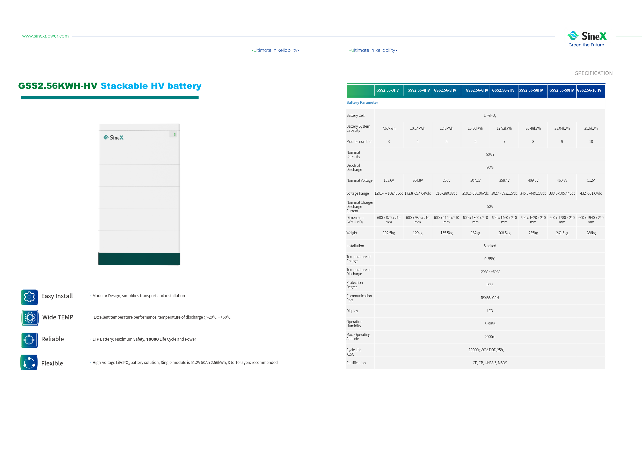Click the 15.36kWh capacity cell
Image resolution: width=642 pixels, height=454 pixels.
pos(475,129)
